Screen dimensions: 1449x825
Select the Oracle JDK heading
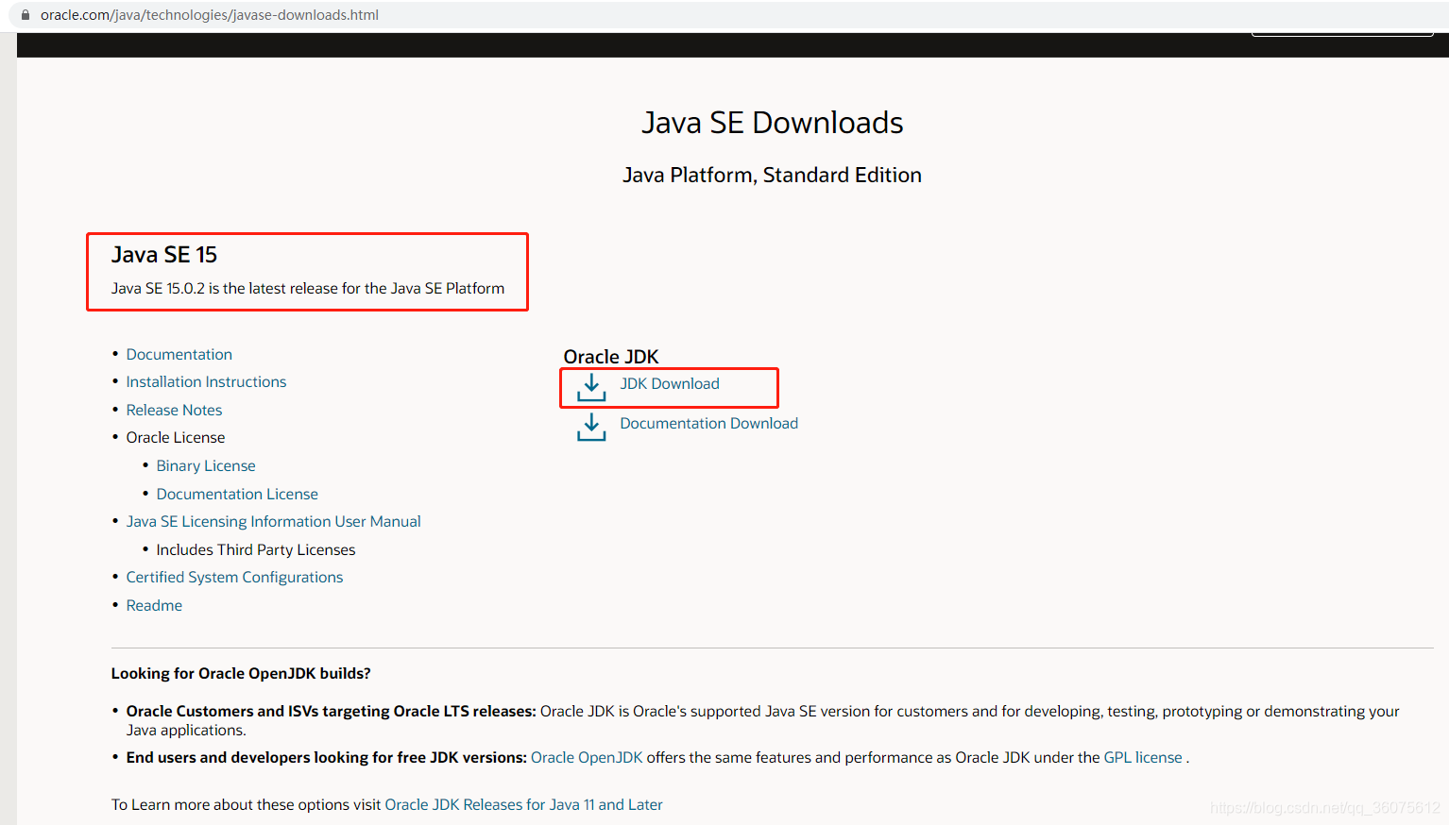[x=611, y=357]
